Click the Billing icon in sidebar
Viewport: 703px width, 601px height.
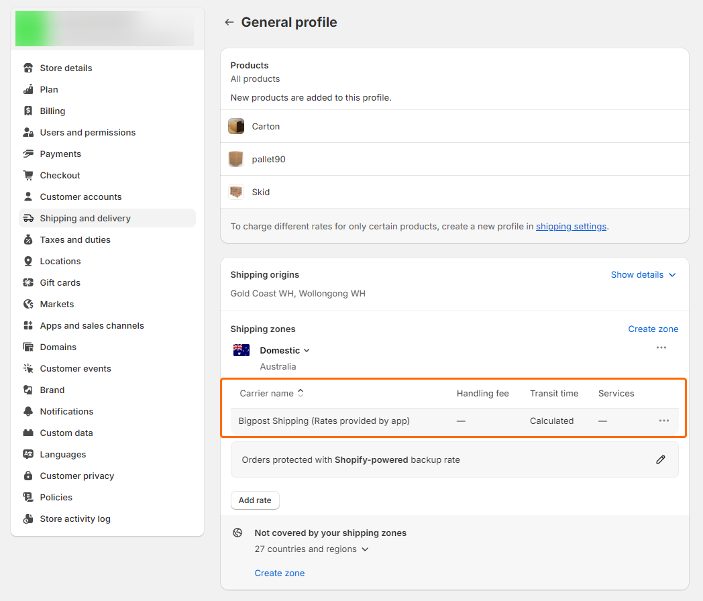[28, 111]
